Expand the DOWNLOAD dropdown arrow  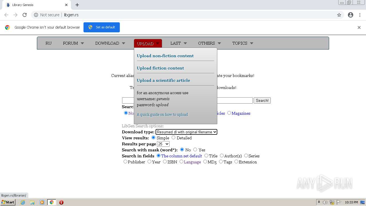click(x=124, y=43)
